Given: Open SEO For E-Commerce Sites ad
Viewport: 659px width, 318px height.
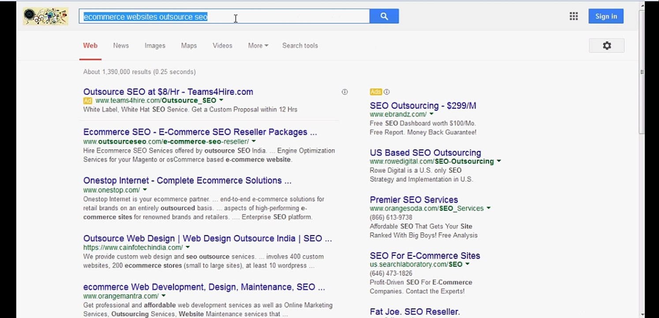Looking at the screenshot, I should 425,256.
